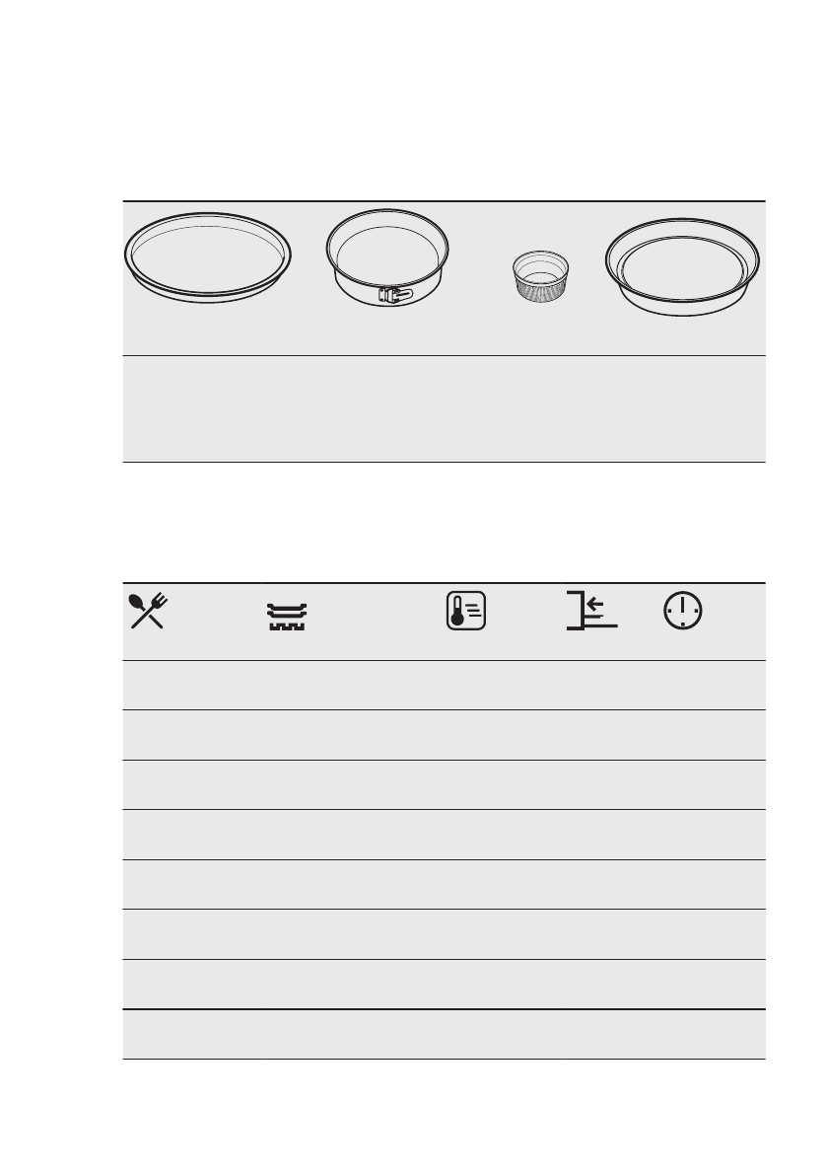Click the thermometer temperature icon
Image resolution: width=827 pixels, height=1175 pixels.
466,611
